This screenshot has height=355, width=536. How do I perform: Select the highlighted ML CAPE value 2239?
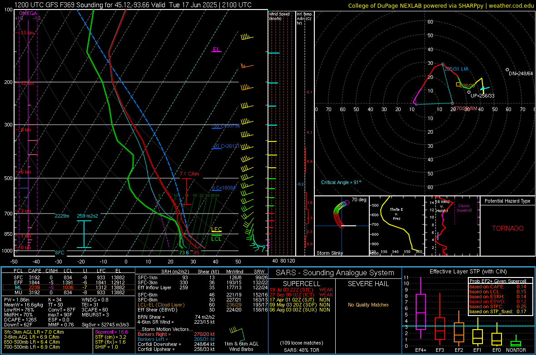[x=34, y=287]
